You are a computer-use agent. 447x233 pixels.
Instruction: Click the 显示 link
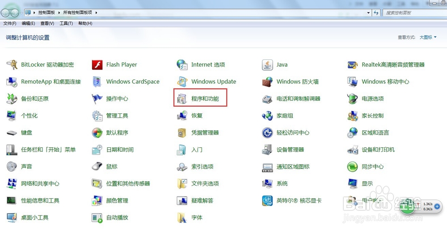(x=367, y=184)
